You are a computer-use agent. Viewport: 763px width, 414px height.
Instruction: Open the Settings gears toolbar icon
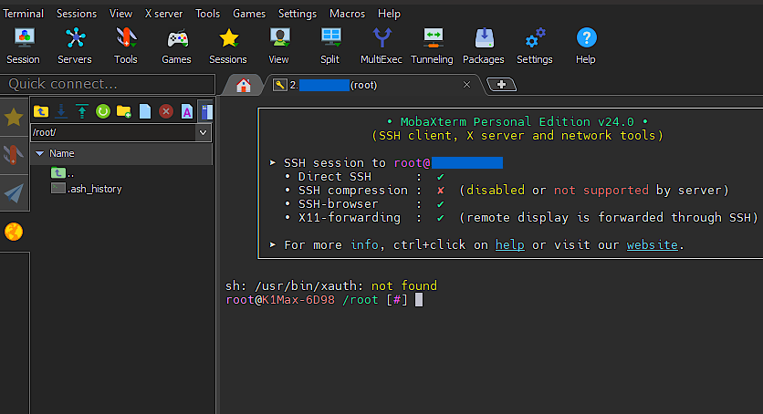[534, 46]
